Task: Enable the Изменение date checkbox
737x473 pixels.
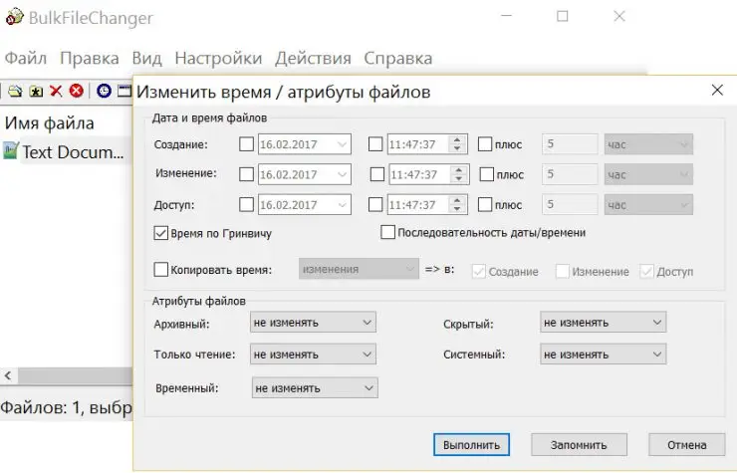Action: coord(246,174)
